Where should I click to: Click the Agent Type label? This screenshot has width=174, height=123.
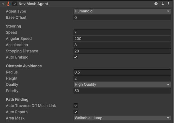[x=16, y=11]
